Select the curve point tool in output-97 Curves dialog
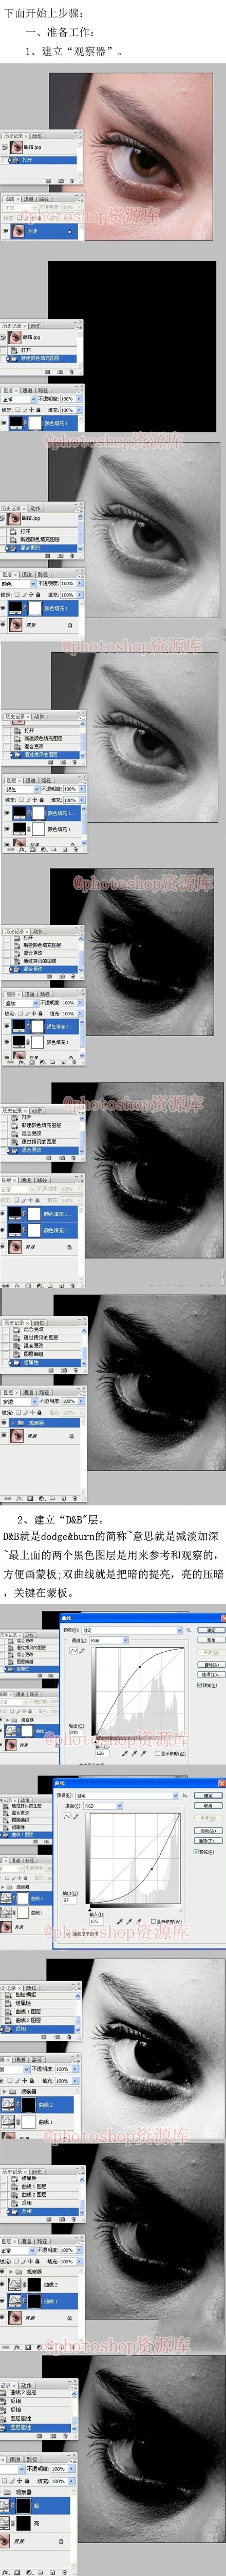226x2576 pixels. tap(68, 1817)
